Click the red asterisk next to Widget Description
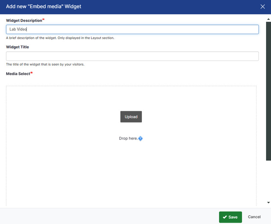Screen dimensions: 271x224 [43, 20]
